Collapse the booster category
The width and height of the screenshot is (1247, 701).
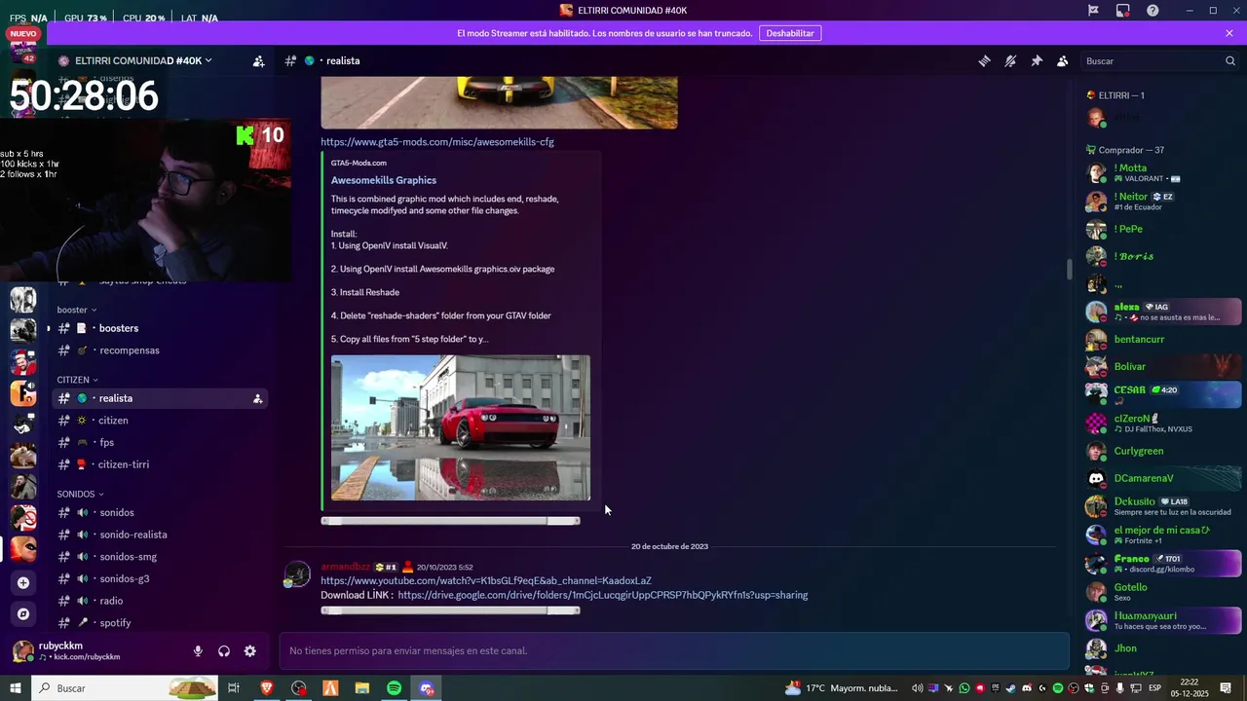76,310
